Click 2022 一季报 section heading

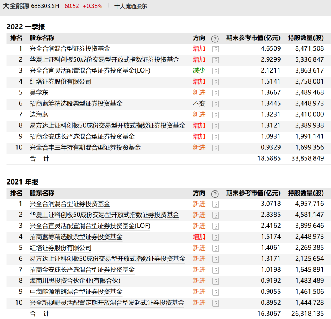(x=26, y=27)
